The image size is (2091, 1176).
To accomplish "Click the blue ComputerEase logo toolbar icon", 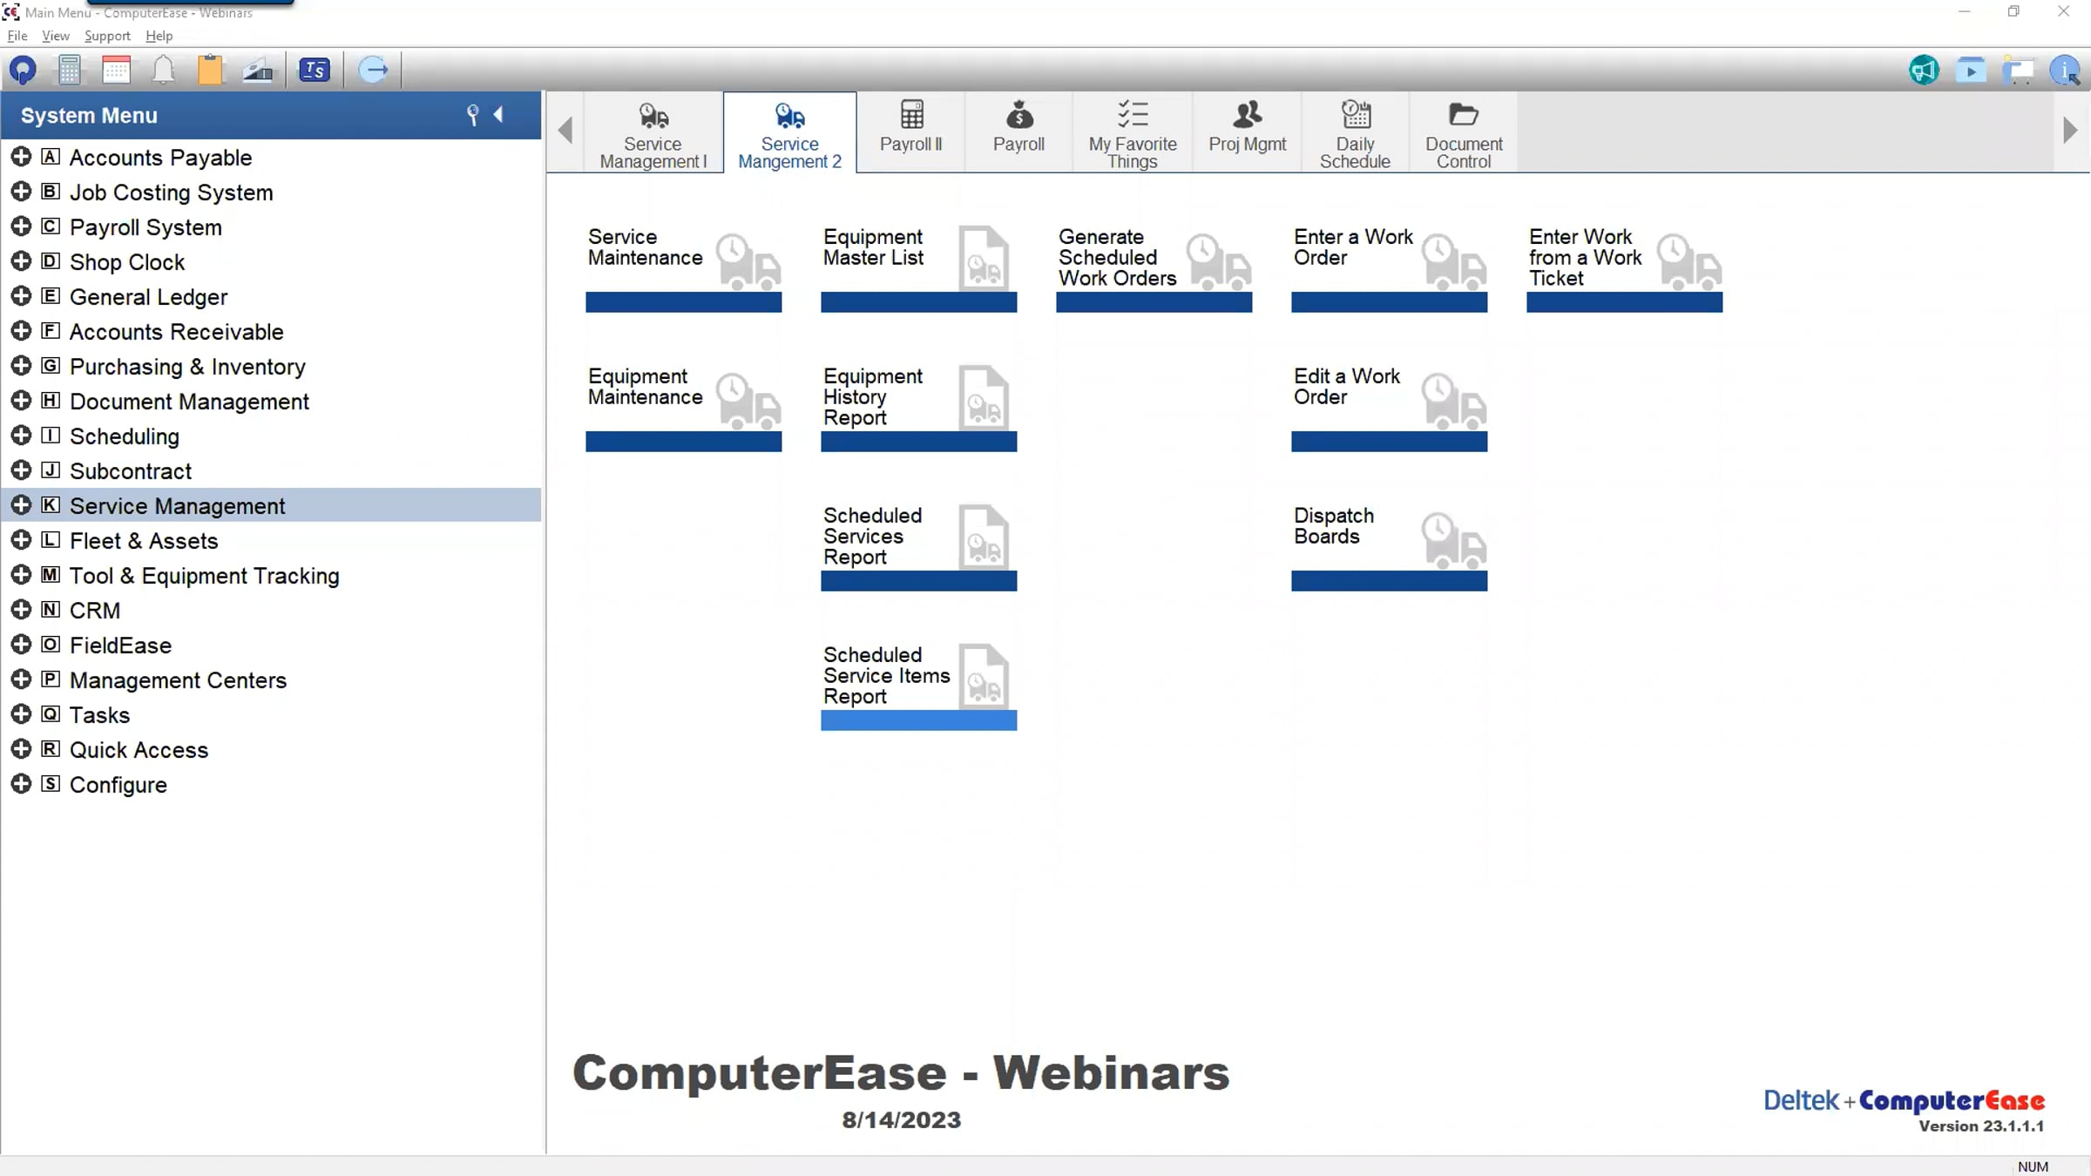I will (23, 70).
